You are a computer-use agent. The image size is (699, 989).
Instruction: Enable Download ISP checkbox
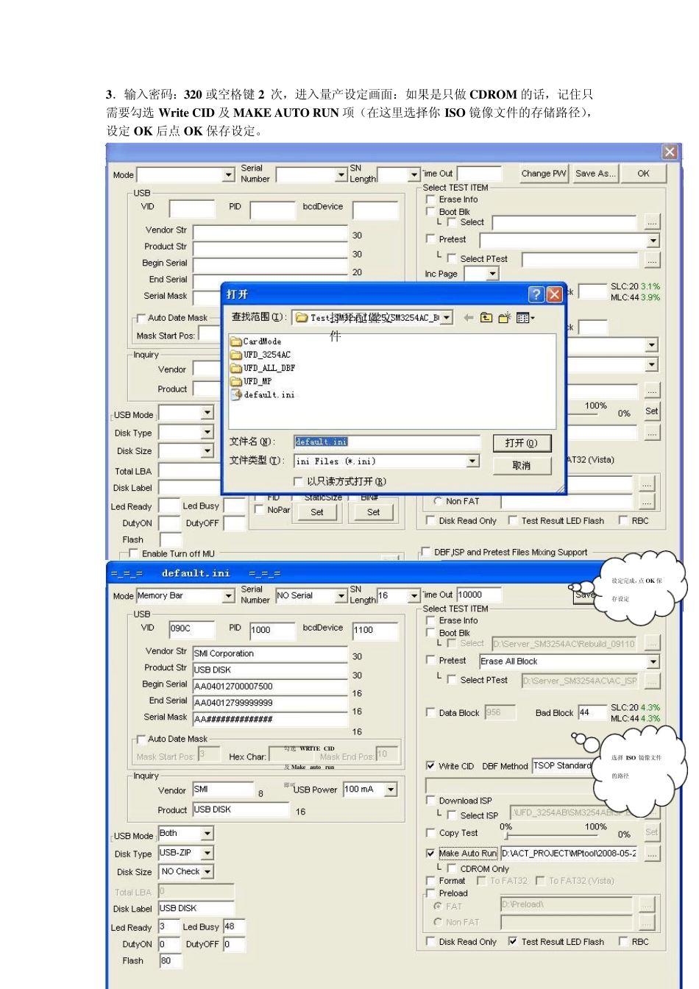coord(431,801)
